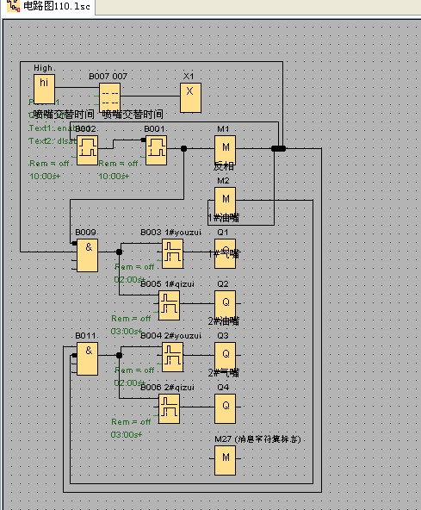Select the Q1 output block
Screen dimensions: 421x510
click(226, 253)
